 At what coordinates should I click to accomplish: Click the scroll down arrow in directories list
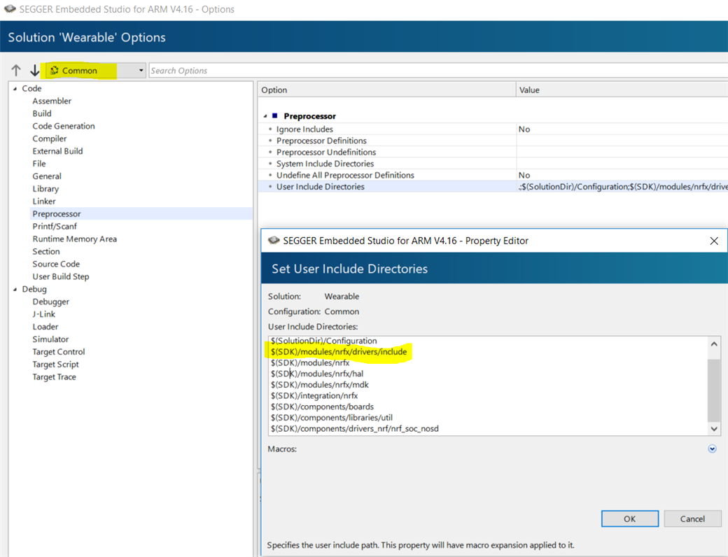(x=714, y=429)
